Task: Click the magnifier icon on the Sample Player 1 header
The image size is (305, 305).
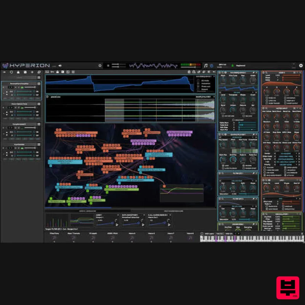Action: pos(222,135)
